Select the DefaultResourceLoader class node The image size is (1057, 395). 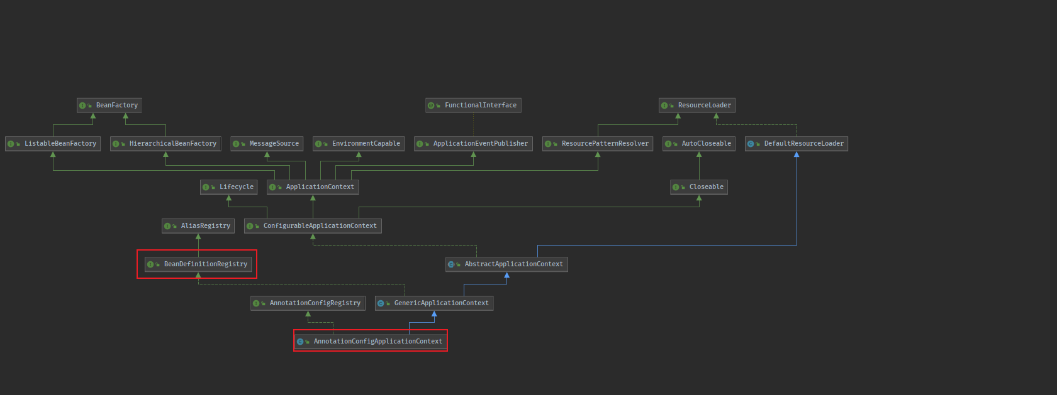pyautogui.click(x=797, y=144)
